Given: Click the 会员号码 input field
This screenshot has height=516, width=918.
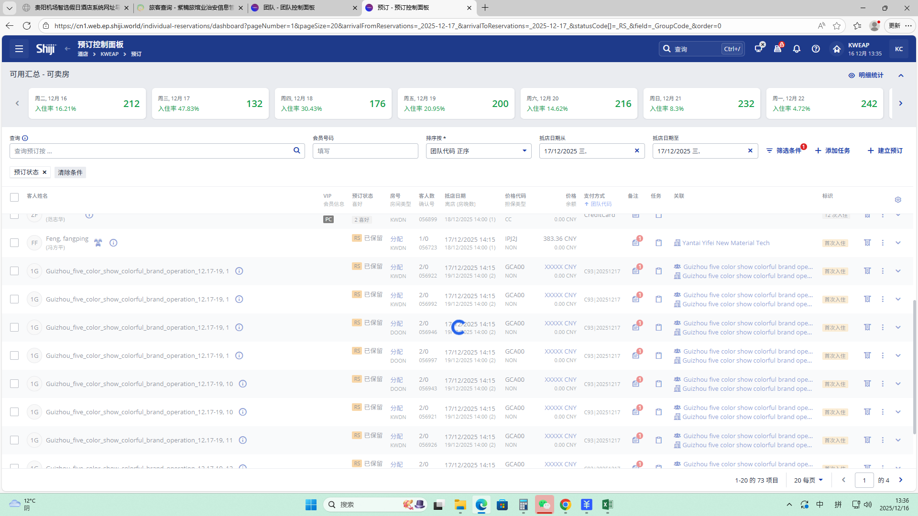Looking at the screenshot, I should click(365, 151).
